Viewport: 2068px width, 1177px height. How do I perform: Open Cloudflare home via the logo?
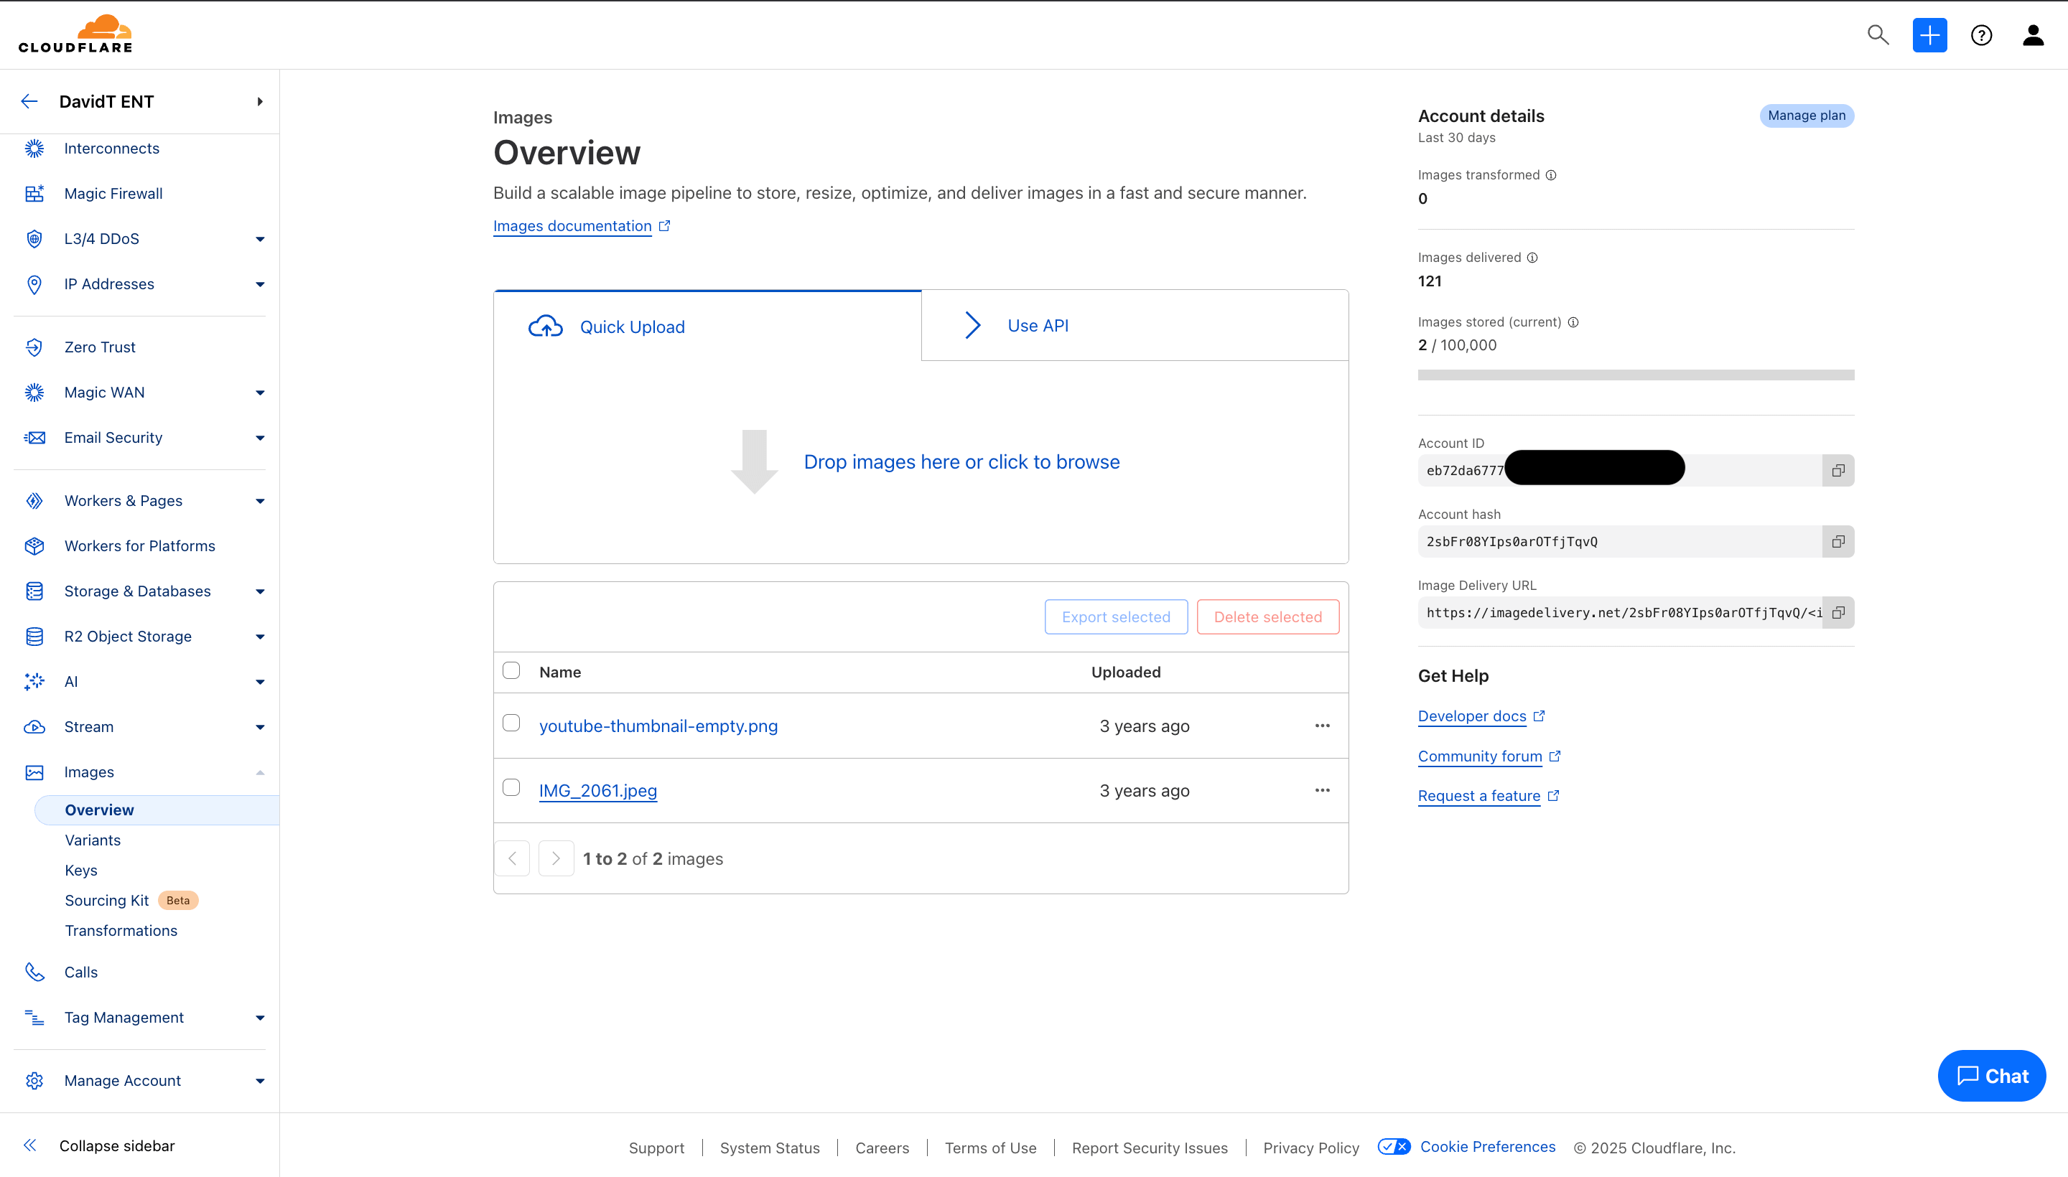click(x=75, y=34)
